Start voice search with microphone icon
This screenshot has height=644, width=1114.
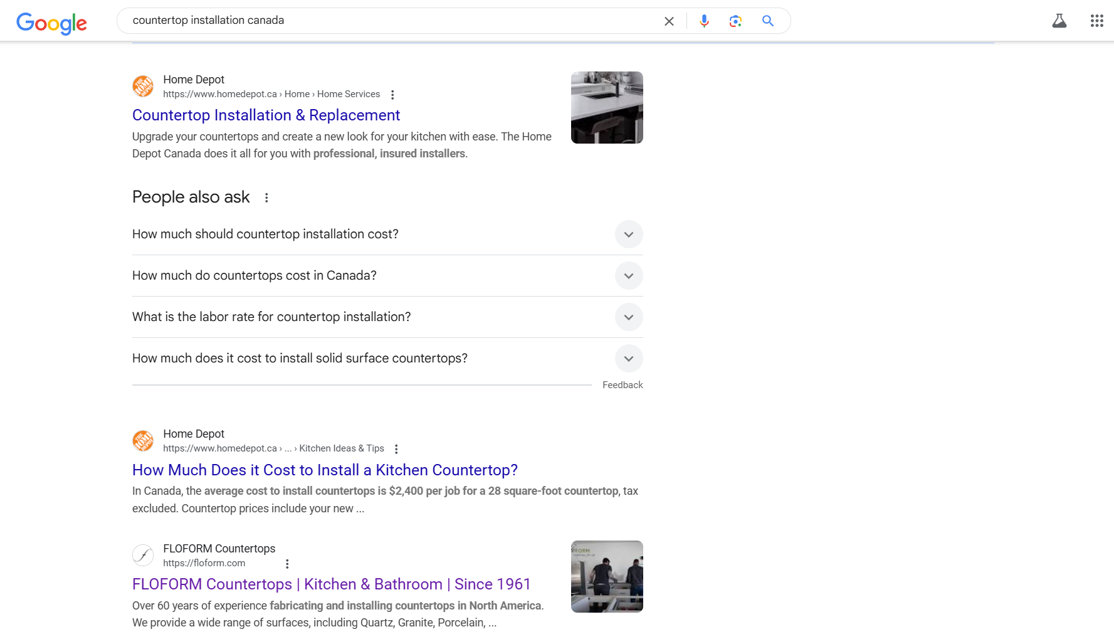(x=704, y=21)
